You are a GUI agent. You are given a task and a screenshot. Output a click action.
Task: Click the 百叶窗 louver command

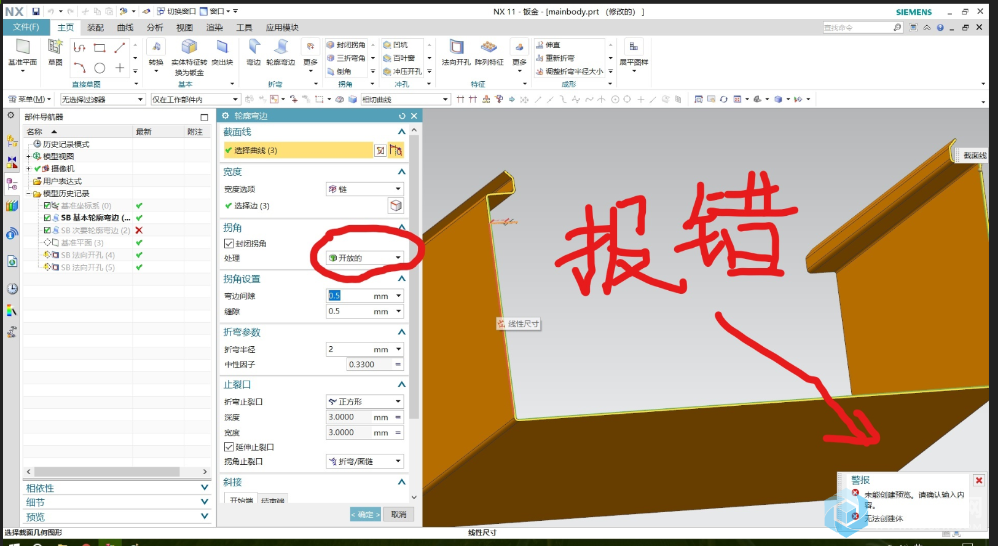[x=399, y=58]
